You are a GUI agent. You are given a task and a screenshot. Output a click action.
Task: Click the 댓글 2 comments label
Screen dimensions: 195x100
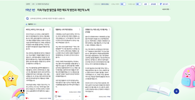pos(60,96)
